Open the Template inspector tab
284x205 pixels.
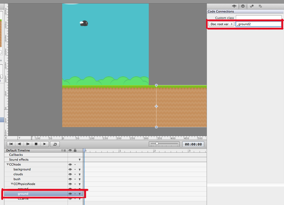[x=260, y=6]
